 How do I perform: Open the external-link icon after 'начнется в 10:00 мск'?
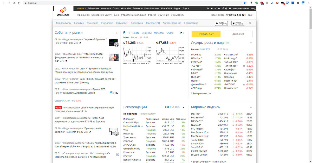point(80,43)
